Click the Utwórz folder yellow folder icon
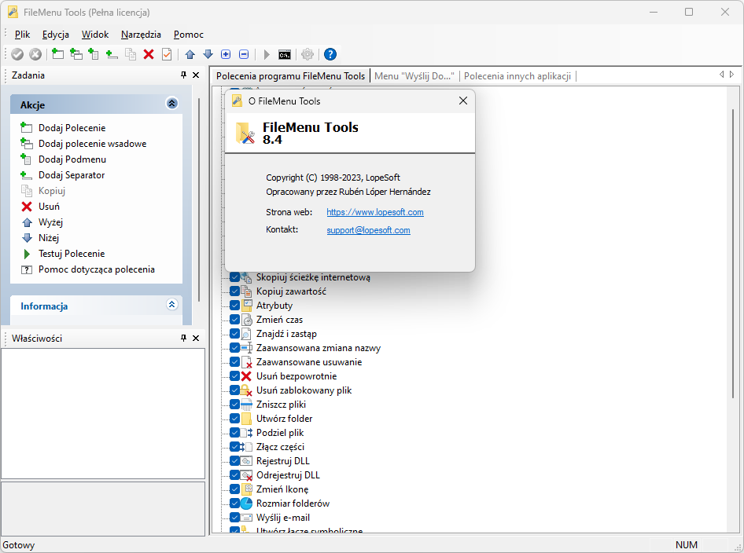Screen dimensions: 744x553 [246, 419]
